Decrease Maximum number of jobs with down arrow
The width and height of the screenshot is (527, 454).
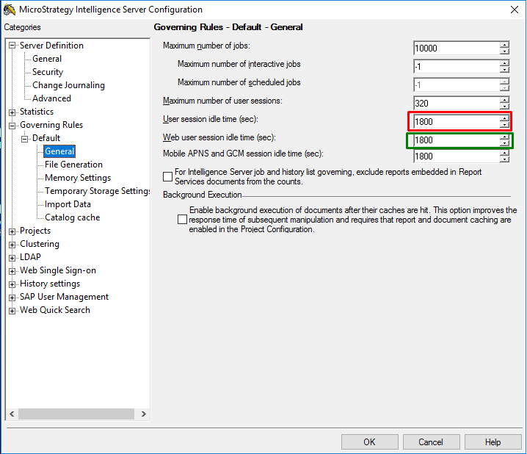(504, 51)
